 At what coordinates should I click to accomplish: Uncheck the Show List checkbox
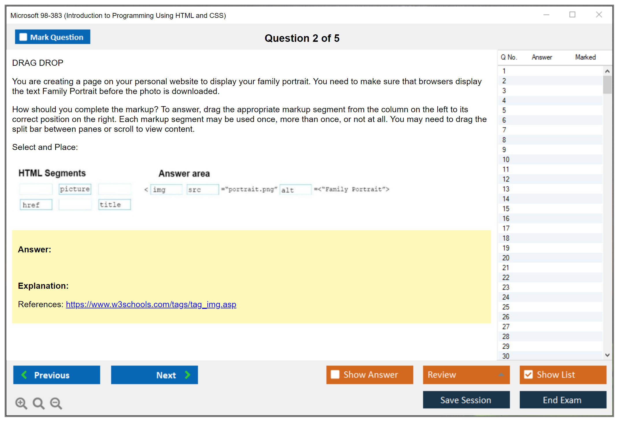point(528,374)
